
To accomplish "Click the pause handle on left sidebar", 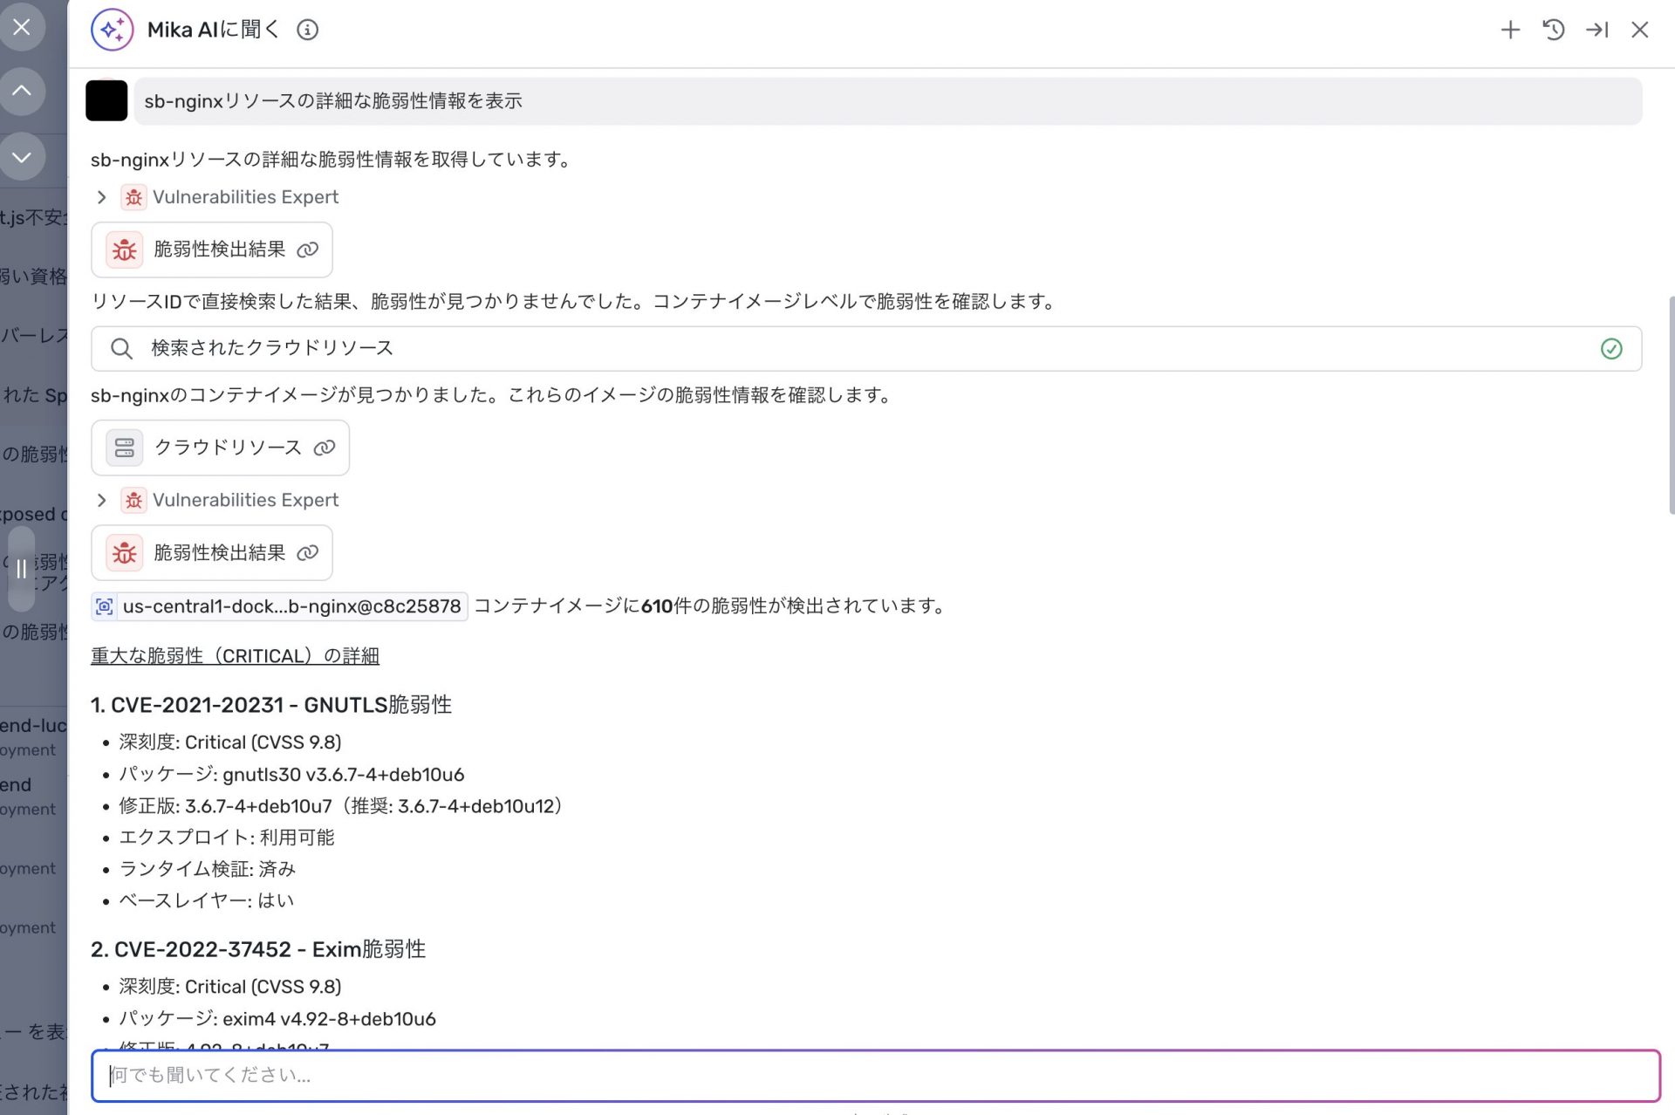I will (21, 569).
